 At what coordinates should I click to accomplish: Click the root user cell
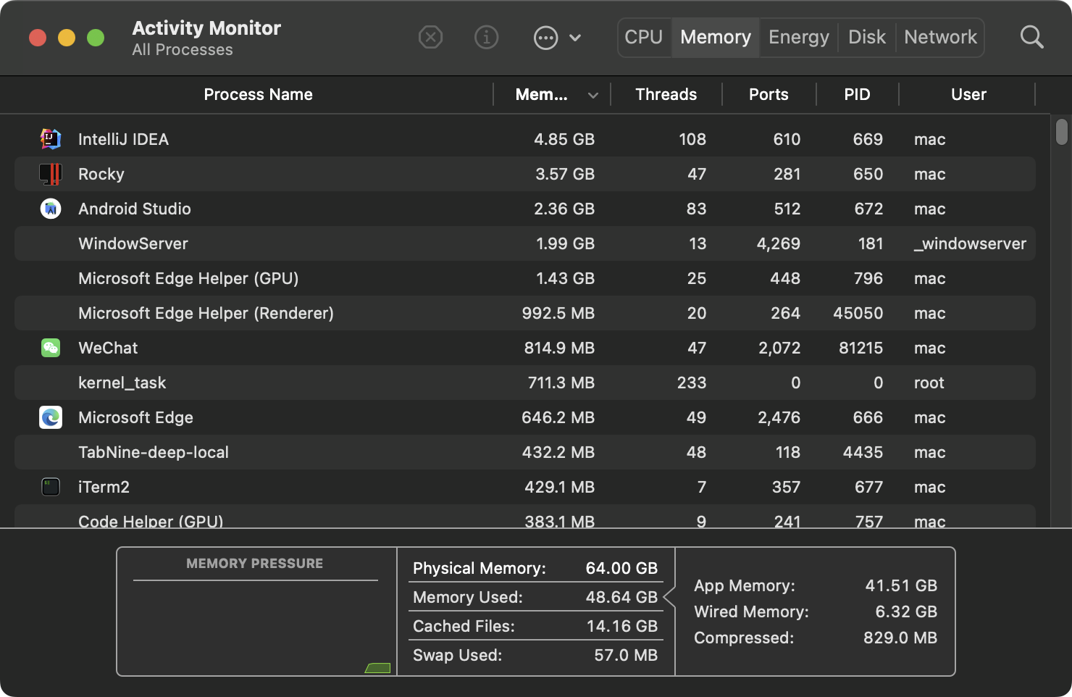point(929,383)
